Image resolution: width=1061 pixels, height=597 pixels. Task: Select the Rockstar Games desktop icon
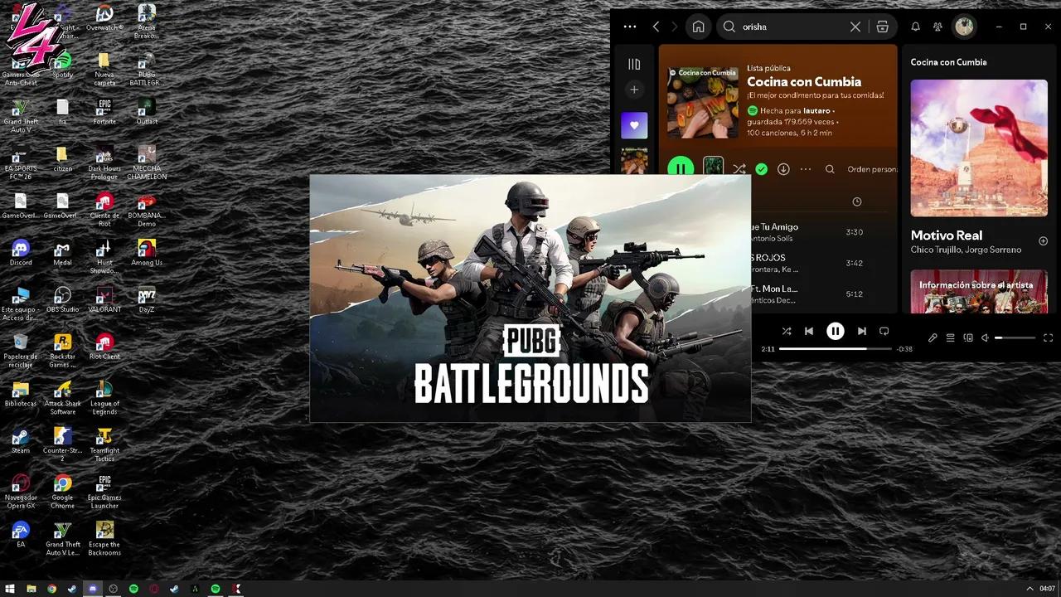[62, 352]
